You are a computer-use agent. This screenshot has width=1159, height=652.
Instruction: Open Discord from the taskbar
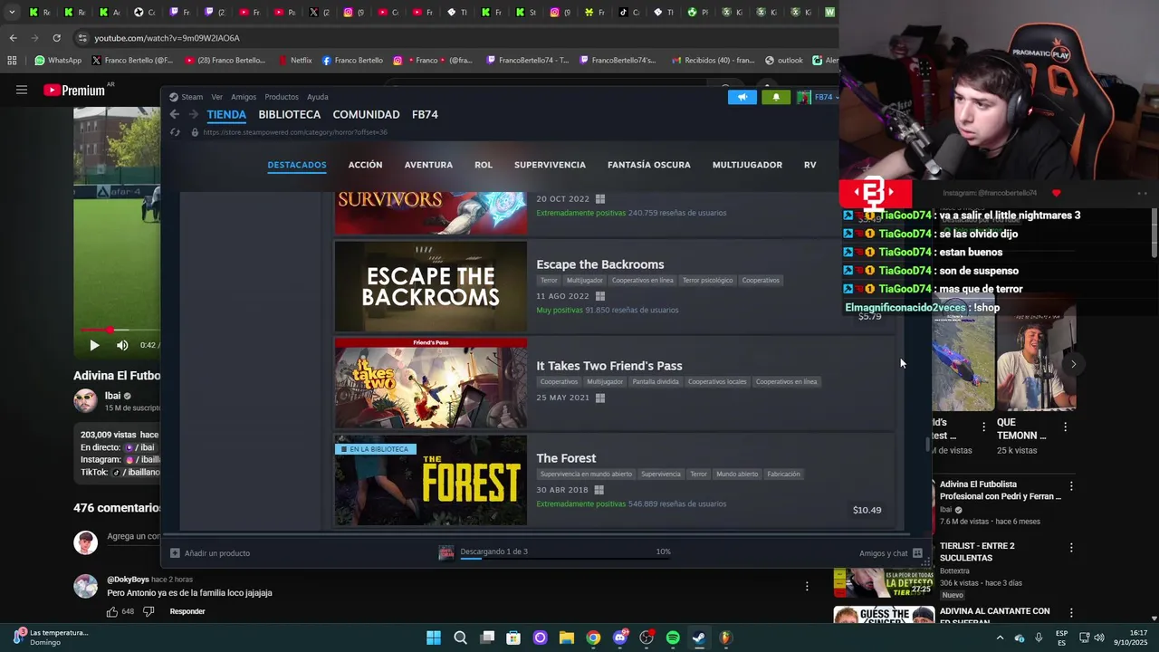[620, 638]
